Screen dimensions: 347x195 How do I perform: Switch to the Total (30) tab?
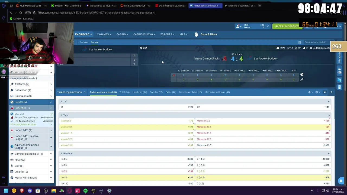(x=124, y=92)
